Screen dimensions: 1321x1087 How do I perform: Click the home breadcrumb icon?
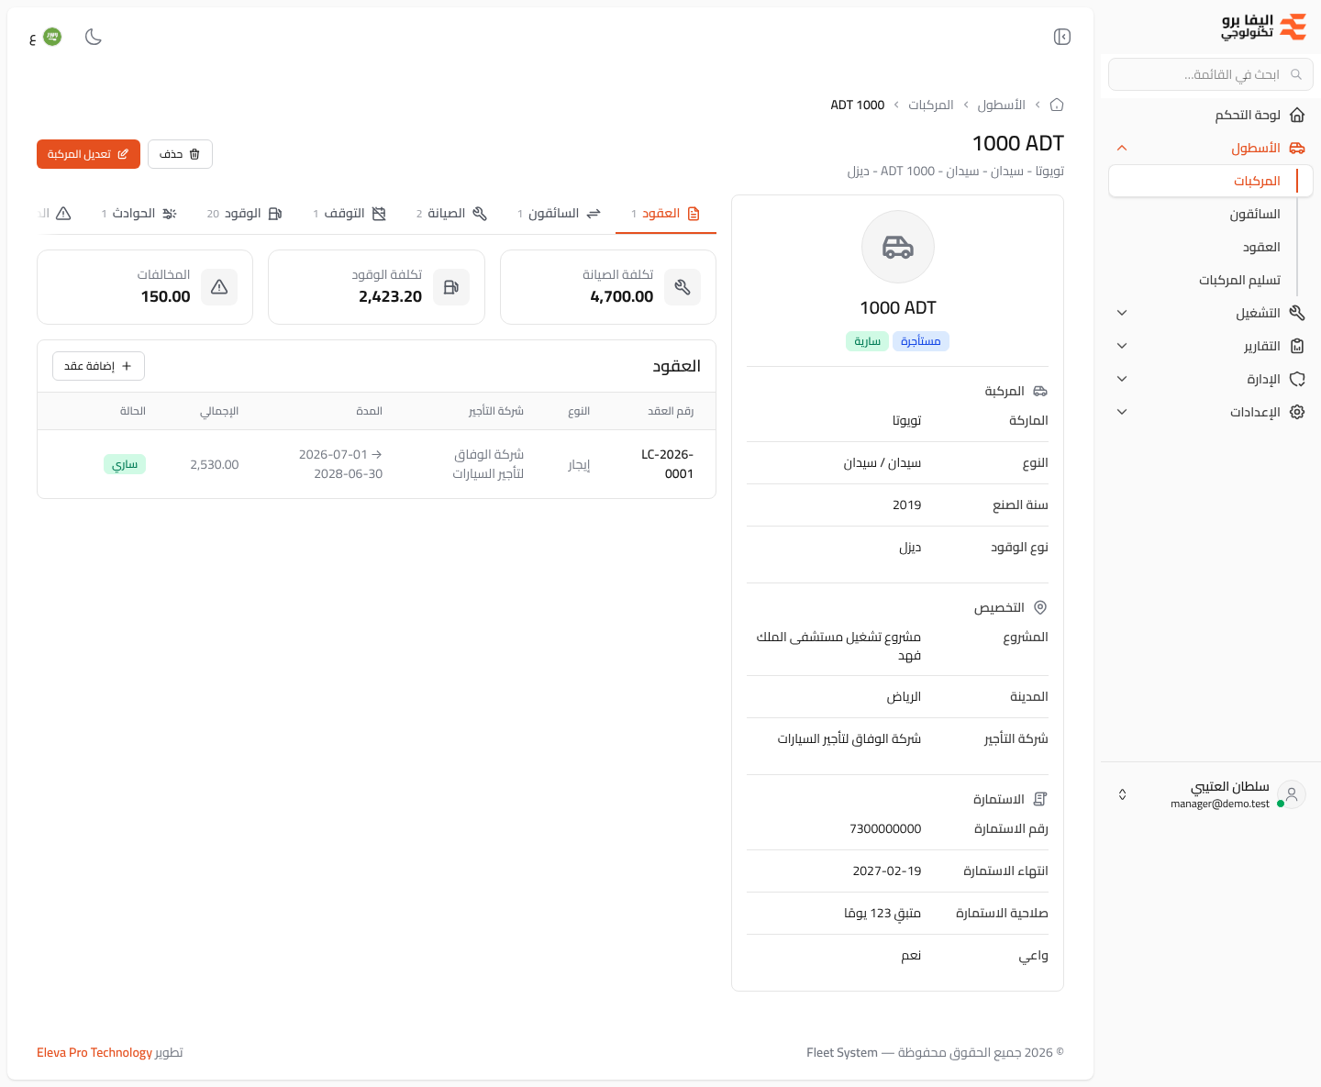[1057, 105]
